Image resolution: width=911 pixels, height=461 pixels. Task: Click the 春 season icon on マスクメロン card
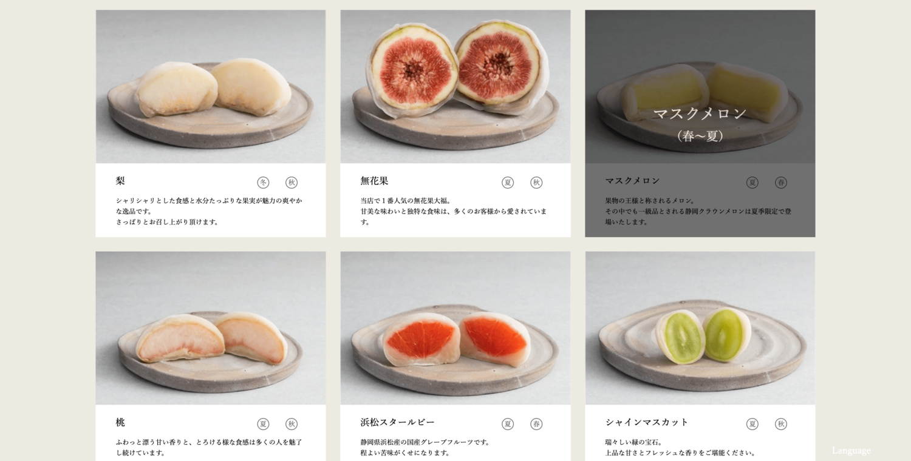tap(781, 183)
